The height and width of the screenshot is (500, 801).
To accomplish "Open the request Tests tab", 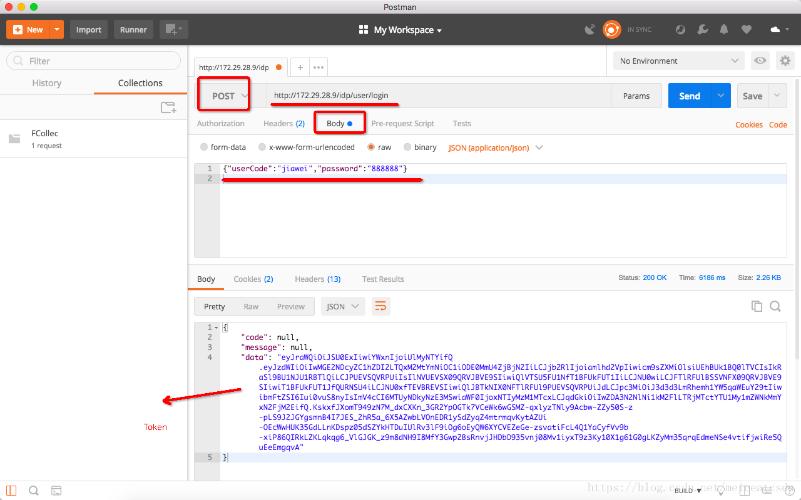I will (x=462, y=124).
